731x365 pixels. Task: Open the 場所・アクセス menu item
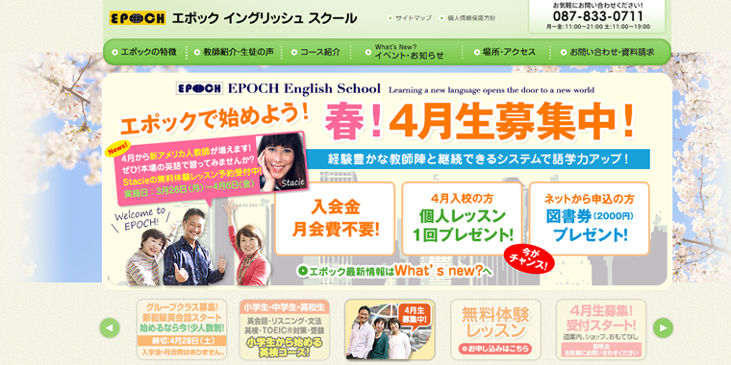tap(505, 52)
